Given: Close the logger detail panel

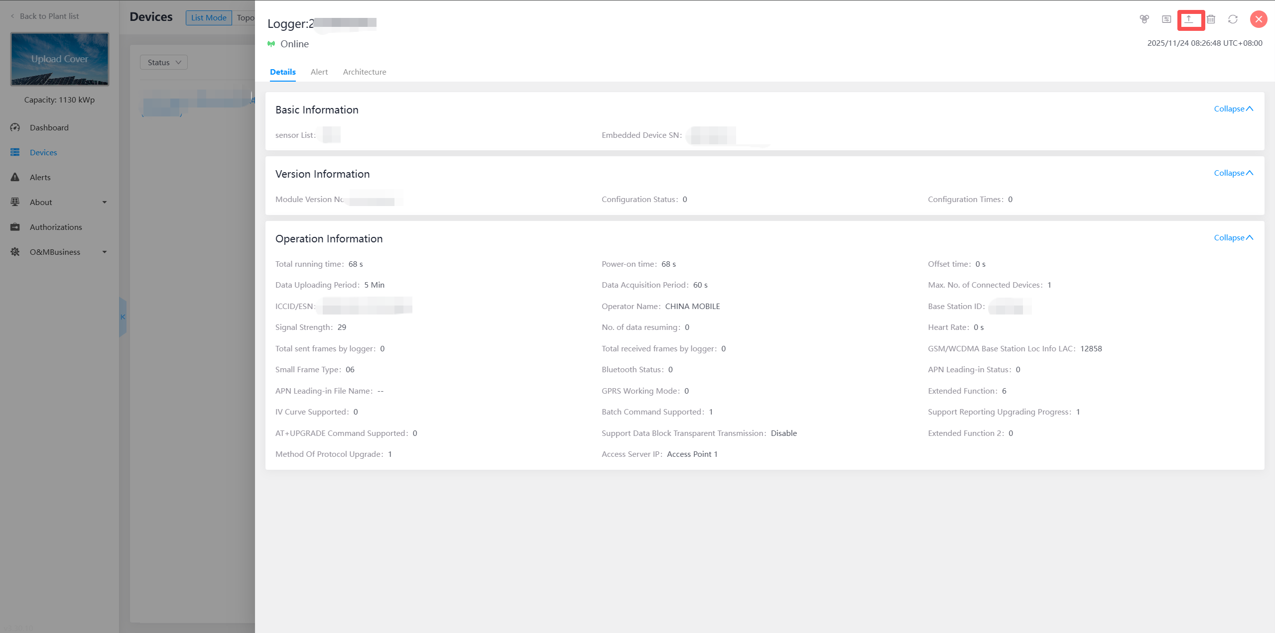Looking at the screenshot, I should (x=1259, y=19).
